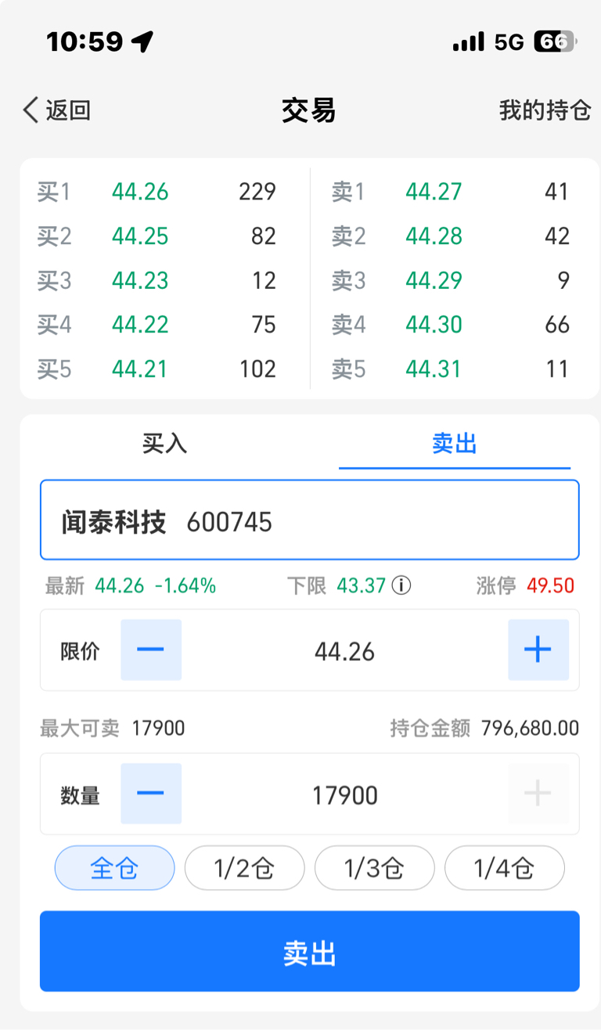Image resolution: width=601 pixels, height=1030 pixels.
Task: Pick the 卖1 ask price 44.27
Action: click(434, 192)
